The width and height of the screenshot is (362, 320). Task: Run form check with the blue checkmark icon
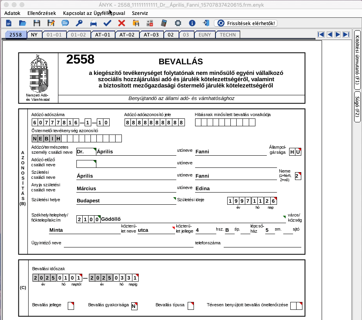107,23
